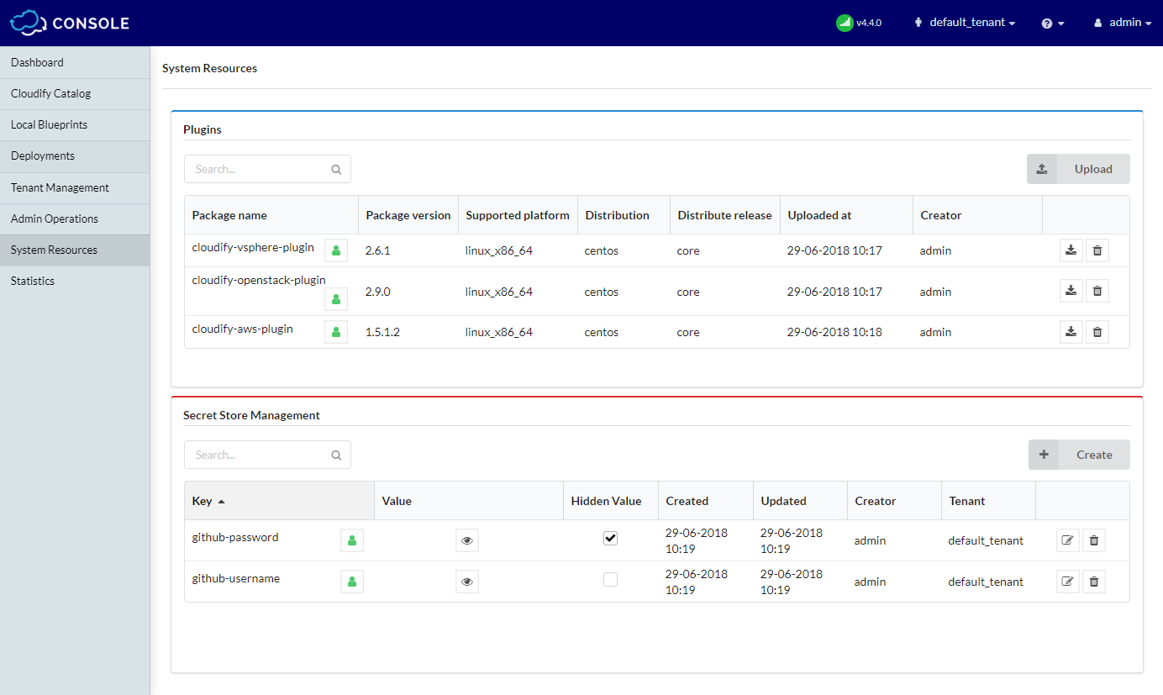Click the 29-06-2018 10:18 upload time
Viewport: 1163px width, 695px height.
[x=834, y=332]
